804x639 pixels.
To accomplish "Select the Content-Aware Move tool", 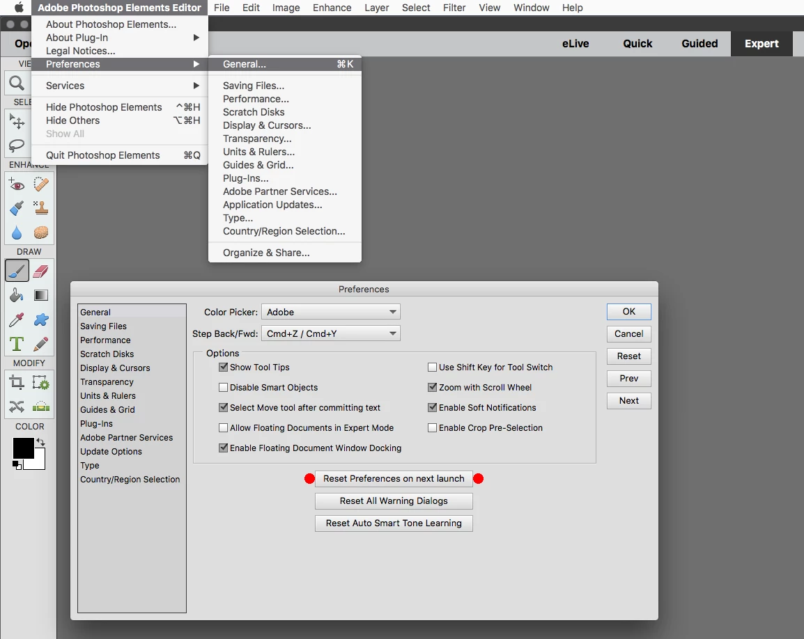I will tap(17, 407).
